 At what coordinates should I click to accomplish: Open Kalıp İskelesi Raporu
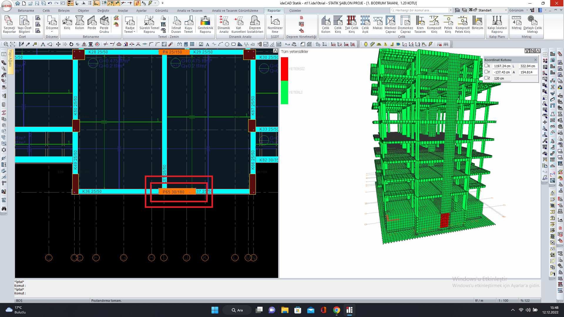pyautogui.click(x=497, y=25)
